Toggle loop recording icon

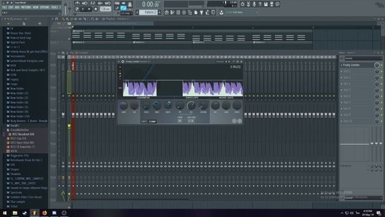[x=108, y=3]
